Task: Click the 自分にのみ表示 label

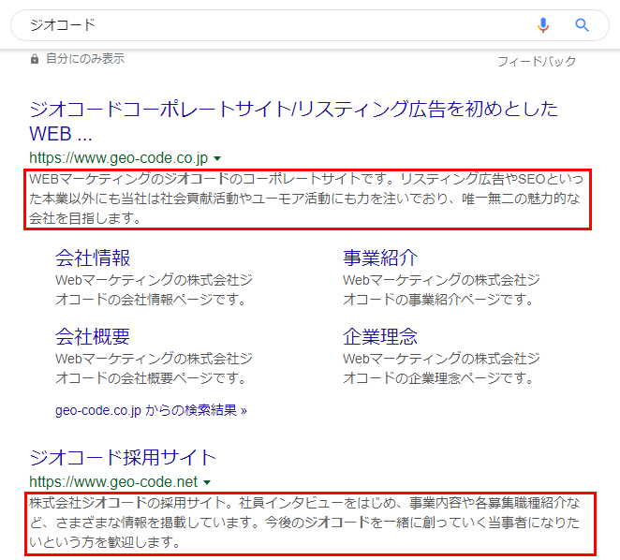Action: tap(85, 59)
